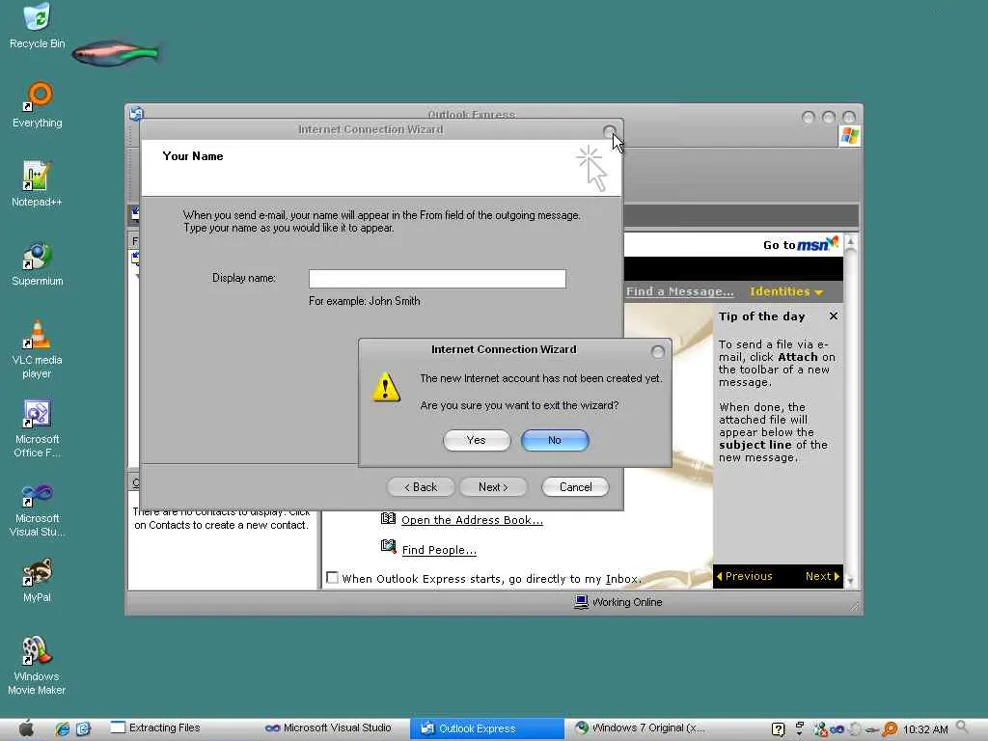
Task: Open the MyPal browser shortcut
Action: point(37,580)
